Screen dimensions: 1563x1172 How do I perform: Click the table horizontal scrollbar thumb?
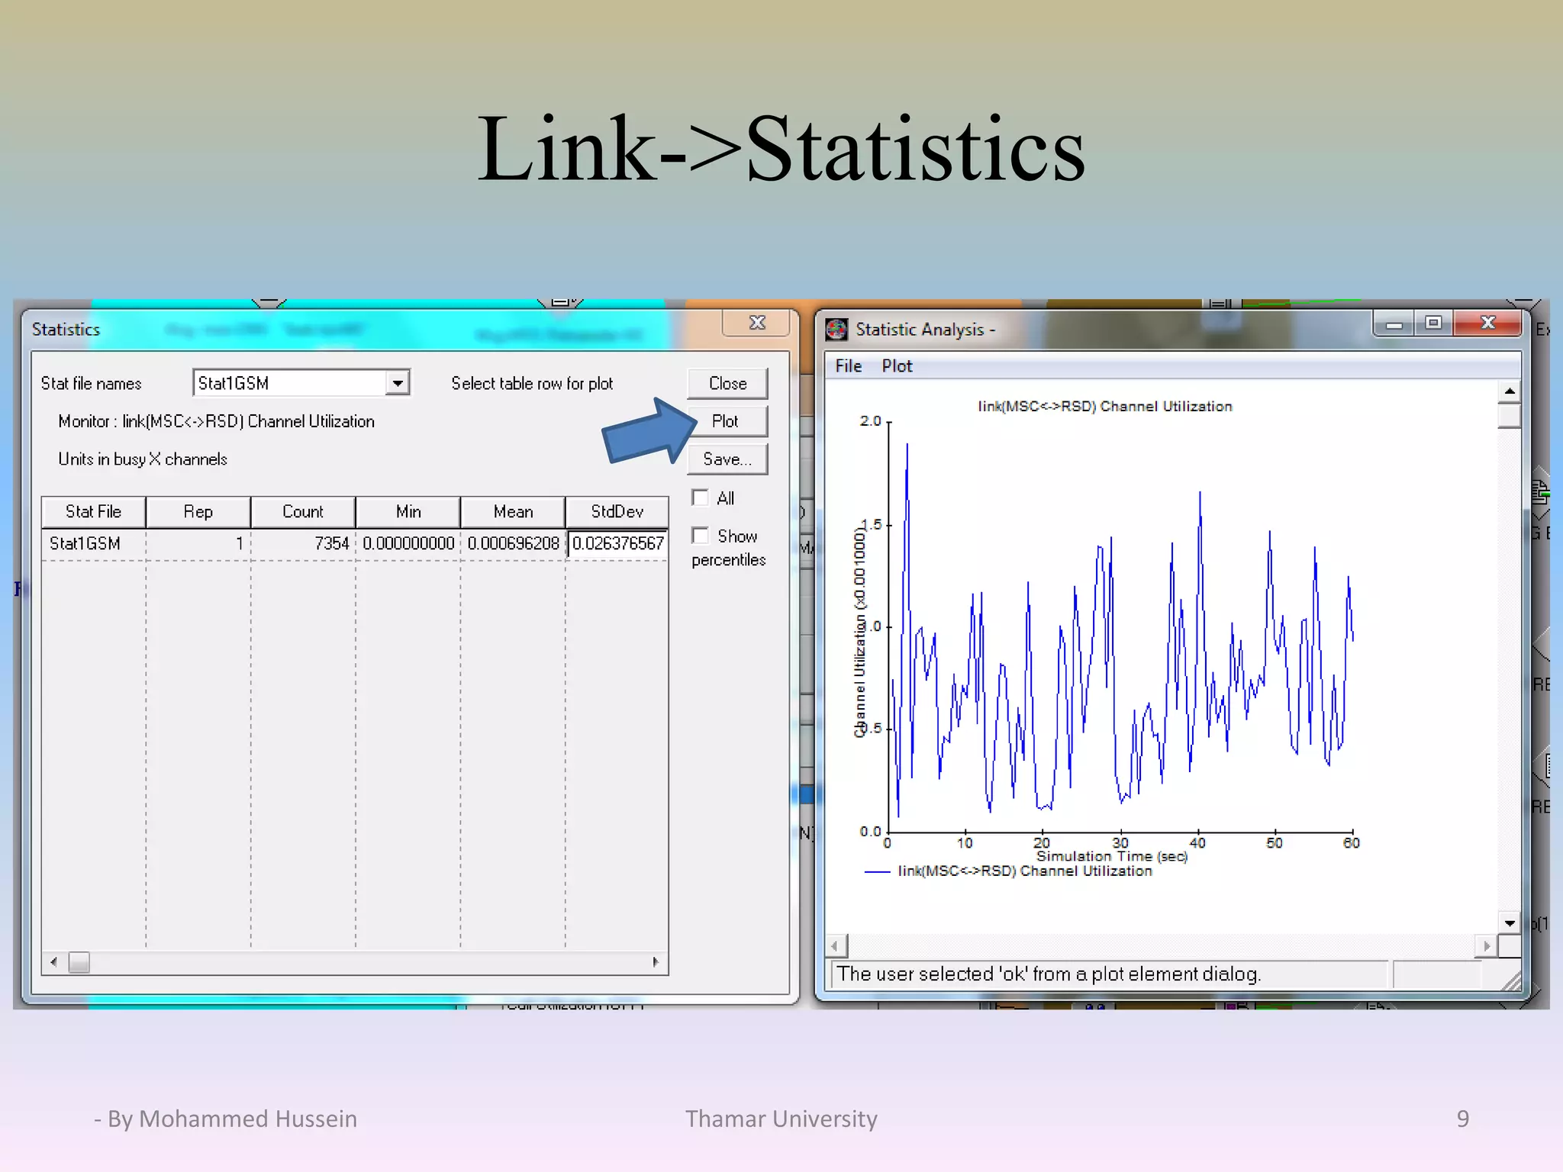click(79, 962)
